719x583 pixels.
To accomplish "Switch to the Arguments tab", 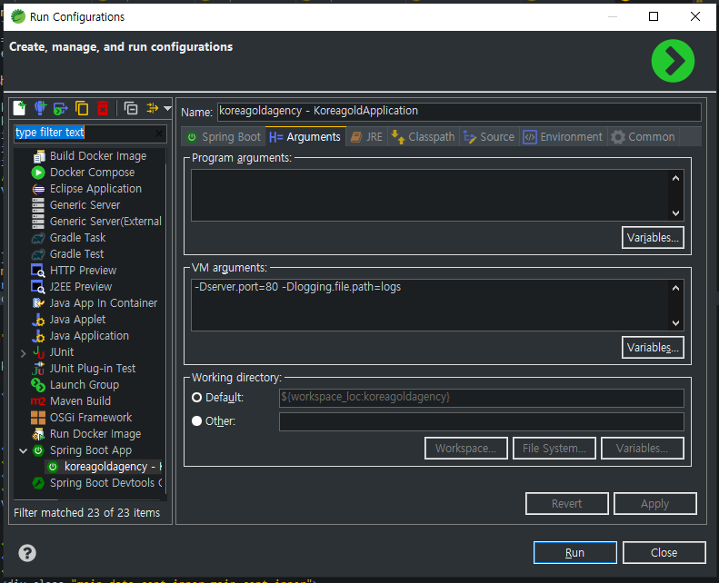I will pyautogui.click(x=305, y=137).
